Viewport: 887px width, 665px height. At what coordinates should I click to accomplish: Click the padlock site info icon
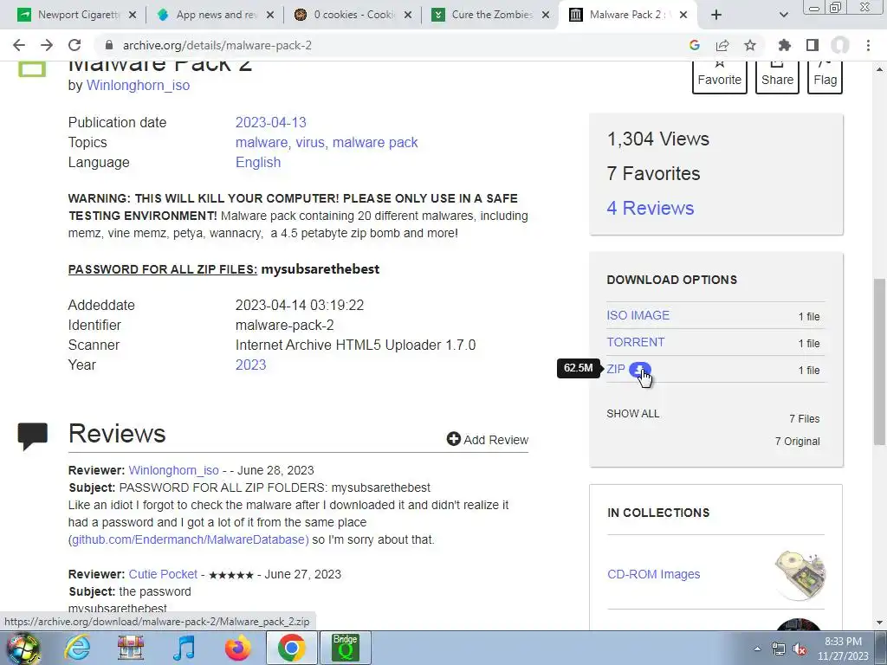click(x=109, y=45)
